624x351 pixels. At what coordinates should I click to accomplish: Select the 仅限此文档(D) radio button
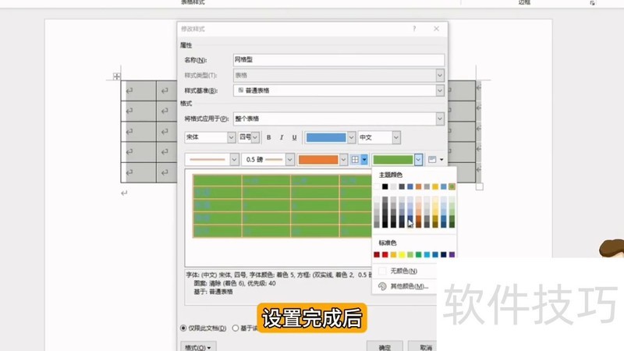[x=183, y=328]
